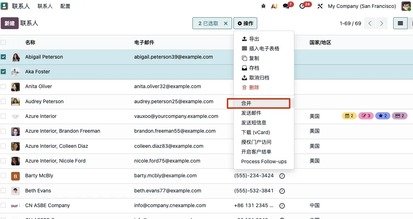Click the 新建 button
The height and width of the screenshot is (219, 413).
(x=10, y=23)
